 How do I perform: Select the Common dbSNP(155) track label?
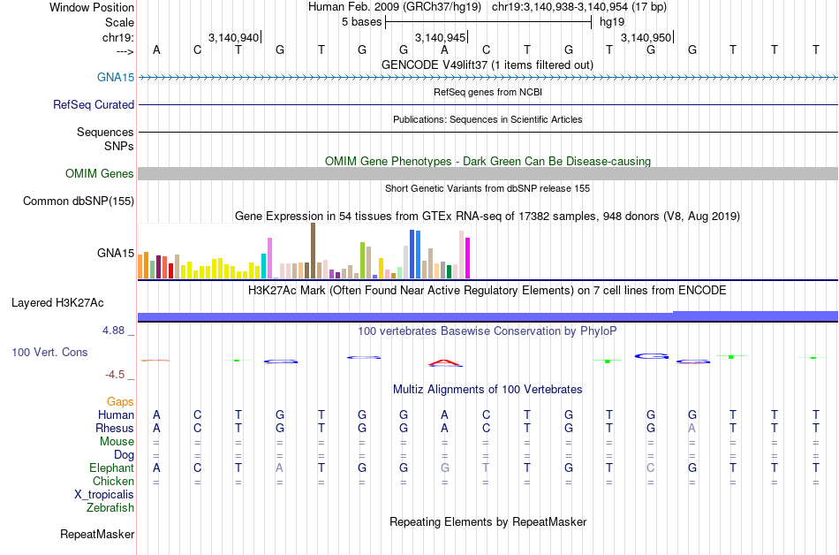pos(79,201)
